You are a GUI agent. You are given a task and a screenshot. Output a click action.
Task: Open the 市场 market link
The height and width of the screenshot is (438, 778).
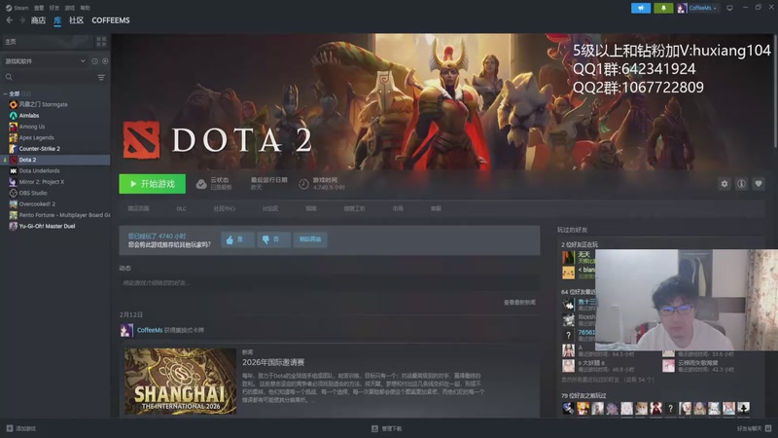[x=398, y=208]
